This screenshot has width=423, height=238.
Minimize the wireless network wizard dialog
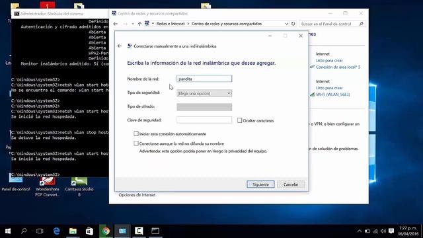[270, 36]
